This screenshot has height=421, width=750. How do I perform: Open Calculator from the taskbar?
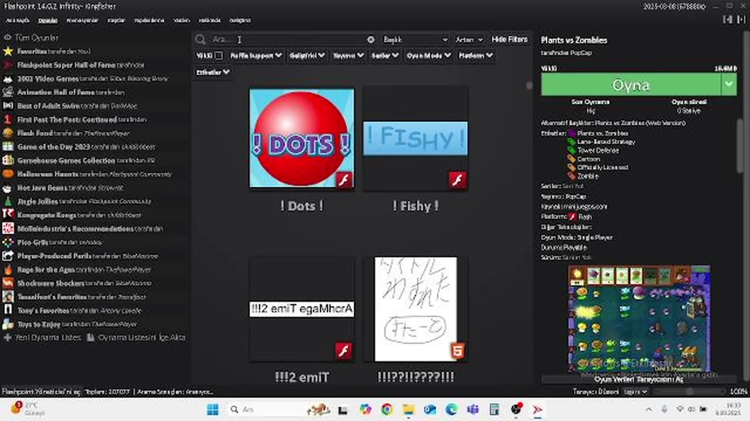pyautogui.click(x=495, y=409)
